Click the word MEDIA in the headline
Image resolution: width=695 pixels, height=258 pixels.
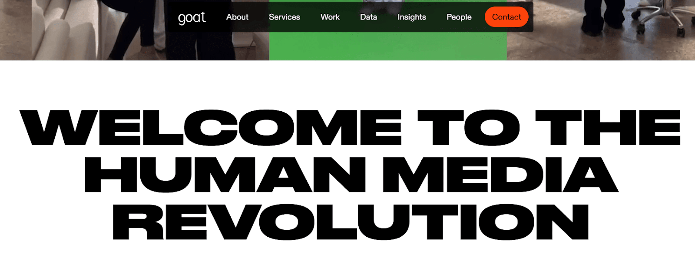(x=500, y=175)
